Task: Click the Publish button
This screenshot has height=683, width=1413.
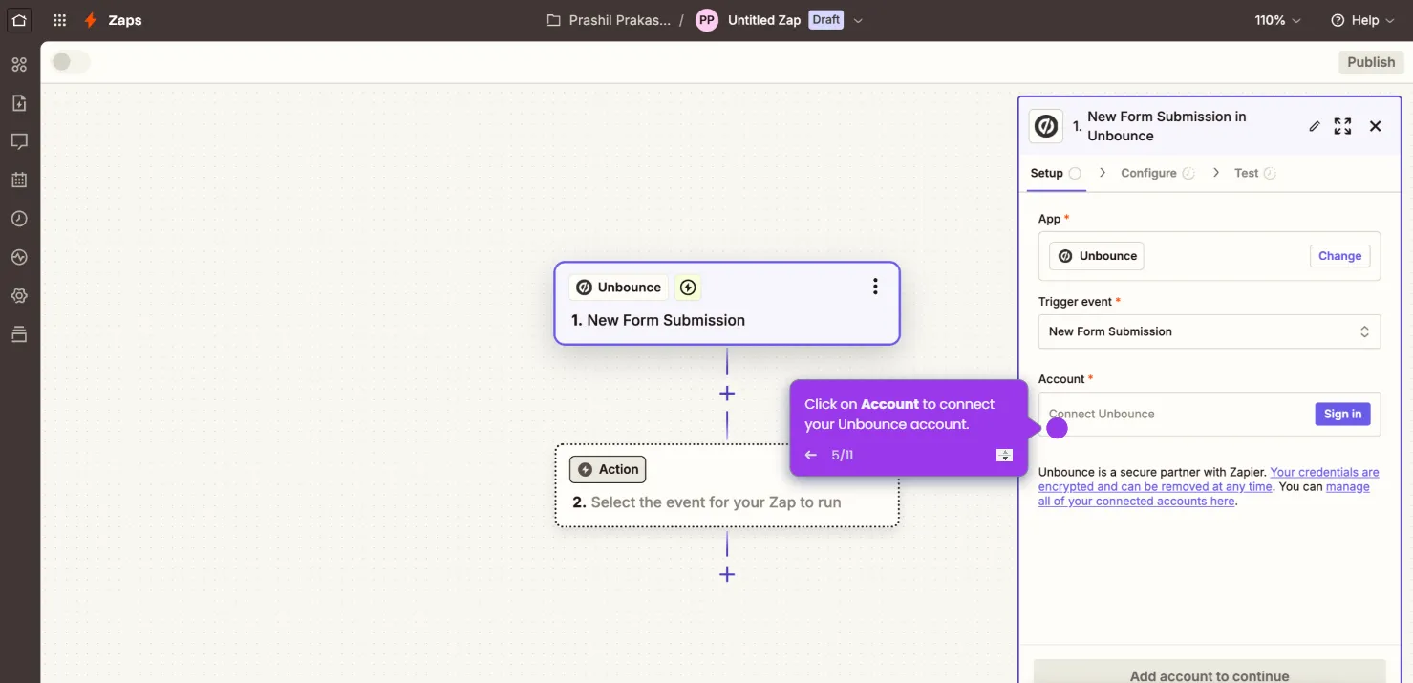Action: point(1371,62)
